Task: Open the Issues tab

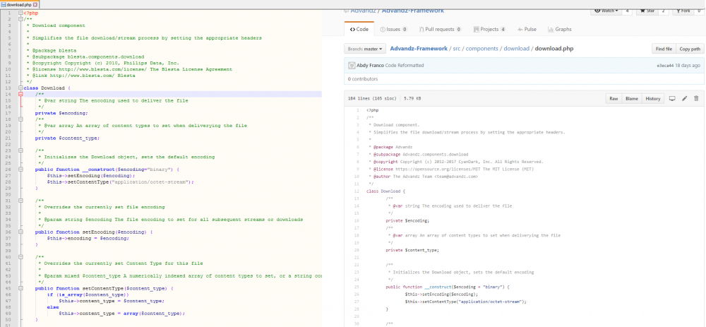Action: (394, 29)
